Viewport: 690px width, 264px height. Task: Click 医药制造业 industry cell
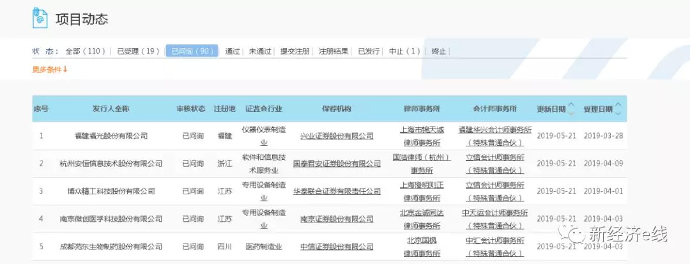click(x=264, y=247)
